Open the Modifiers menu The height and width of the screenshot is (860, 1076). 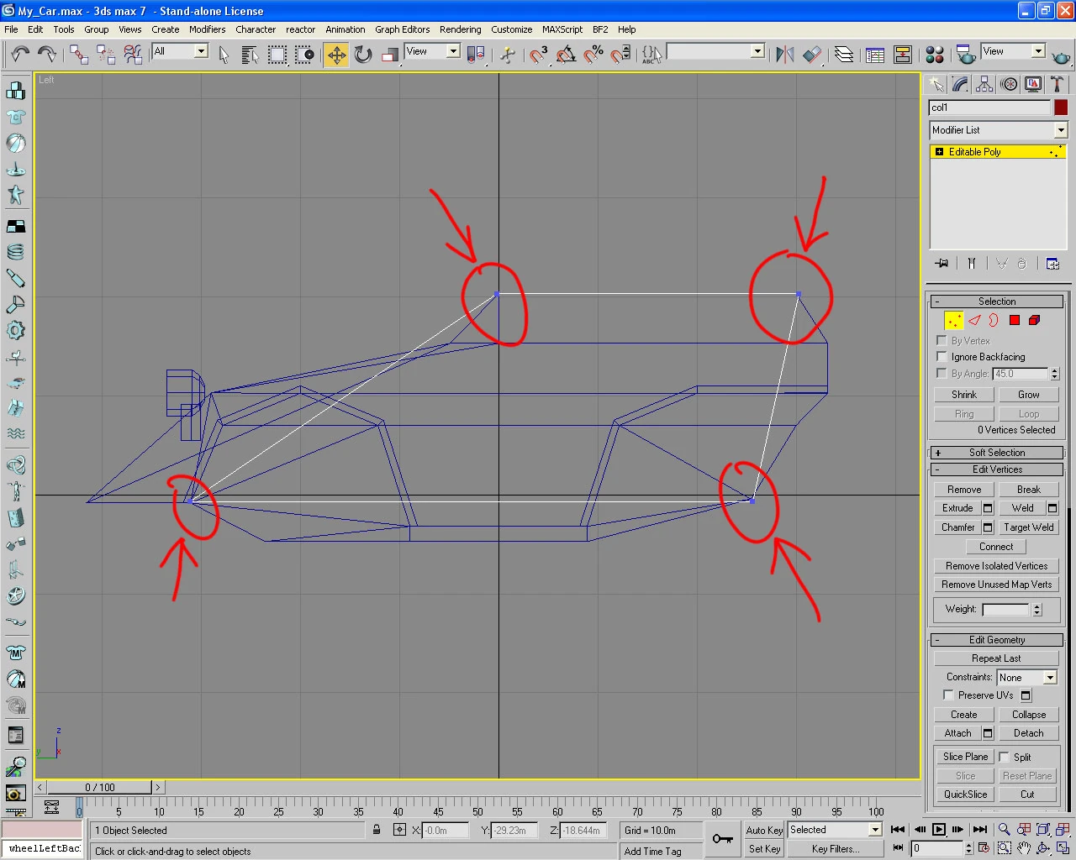click(x=207, y=29)
